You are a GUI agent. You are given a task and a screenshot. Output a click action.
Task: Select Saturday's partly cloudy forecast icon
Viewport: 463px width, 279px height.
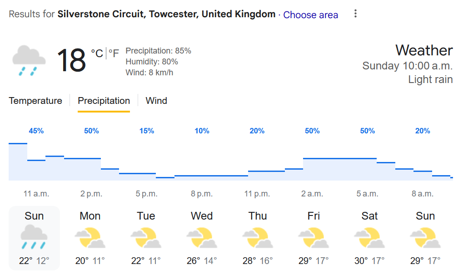click(x=369, y=238)
